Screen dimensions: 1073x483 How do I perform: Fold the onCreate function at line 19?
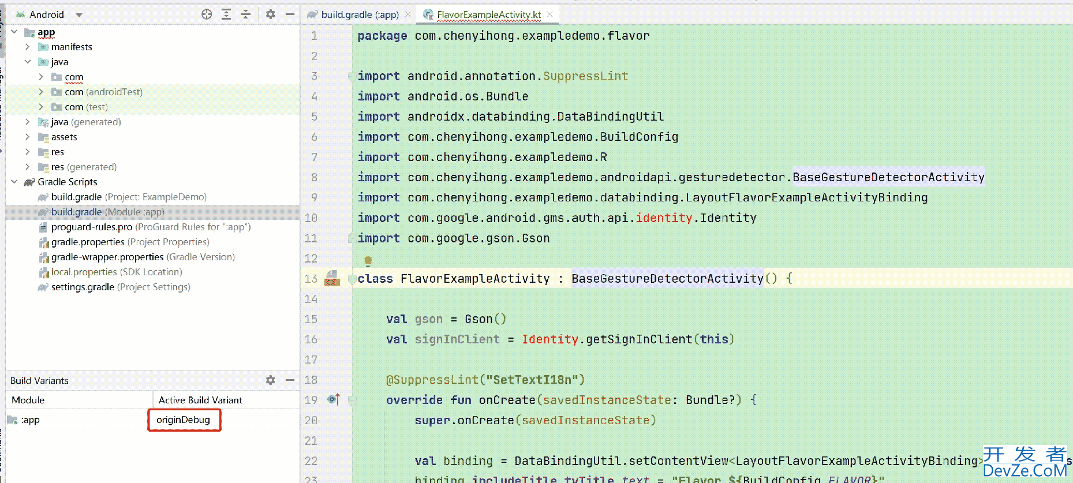pyautogui.click(x=352, y=399)
